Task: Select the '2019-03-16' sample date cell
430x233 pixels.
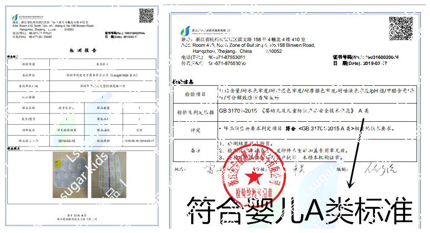Action: pyautogui.click(x=67, y=141)
